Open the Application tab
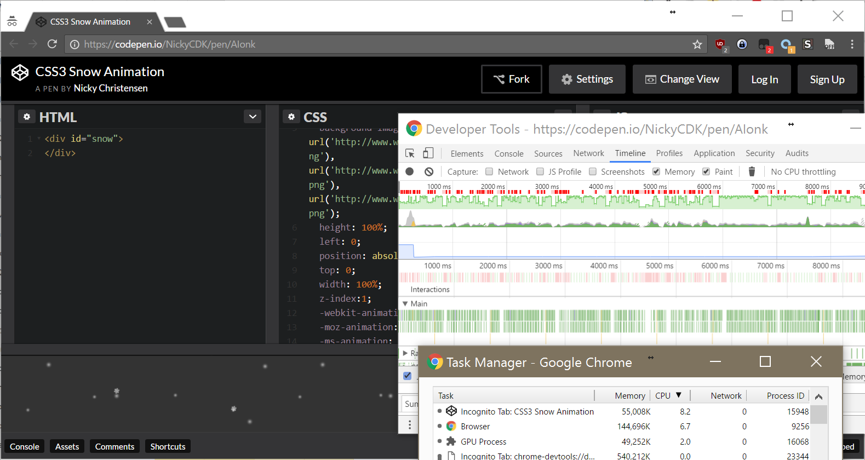Image resolution: width=865 pixels, height=460 pixels. [714, 153]
